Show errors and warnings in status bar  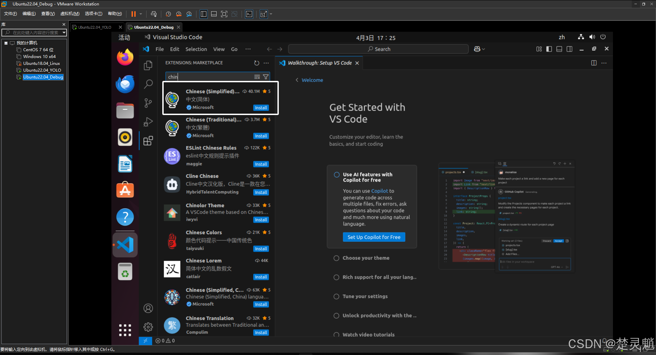(165, 341)
